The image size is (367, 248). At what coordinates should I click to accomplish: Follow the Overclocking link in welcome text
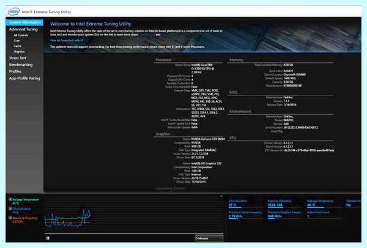point(147,35)
